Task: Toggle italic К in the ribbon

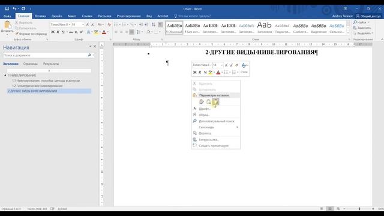Action: (x=58, y=32)
